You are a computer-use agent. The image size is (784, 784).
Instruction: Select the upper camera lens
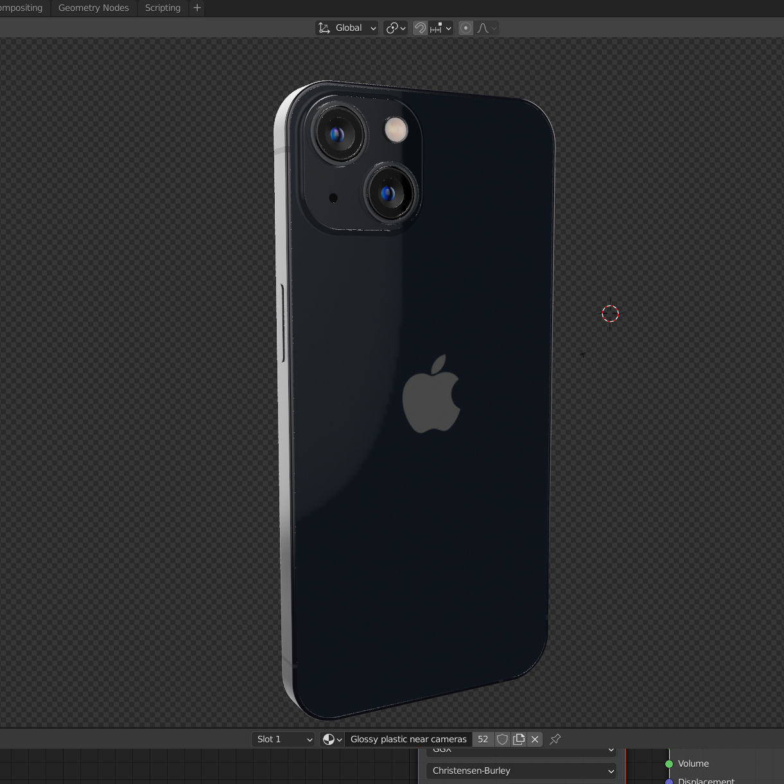pos(339,135)
